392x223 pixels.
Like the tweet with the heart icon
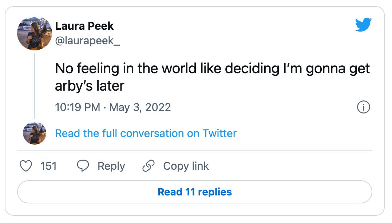click(x=26, y=166)
